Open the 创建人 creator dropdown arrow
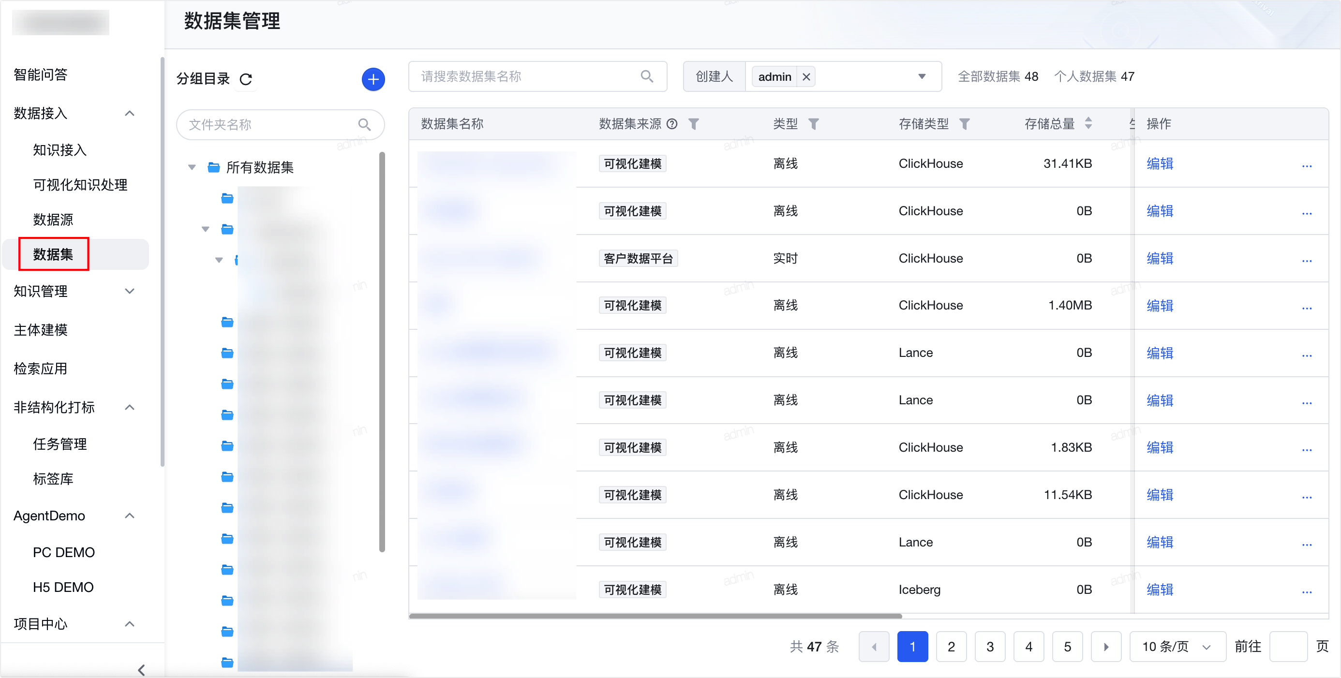 point(922,76)
